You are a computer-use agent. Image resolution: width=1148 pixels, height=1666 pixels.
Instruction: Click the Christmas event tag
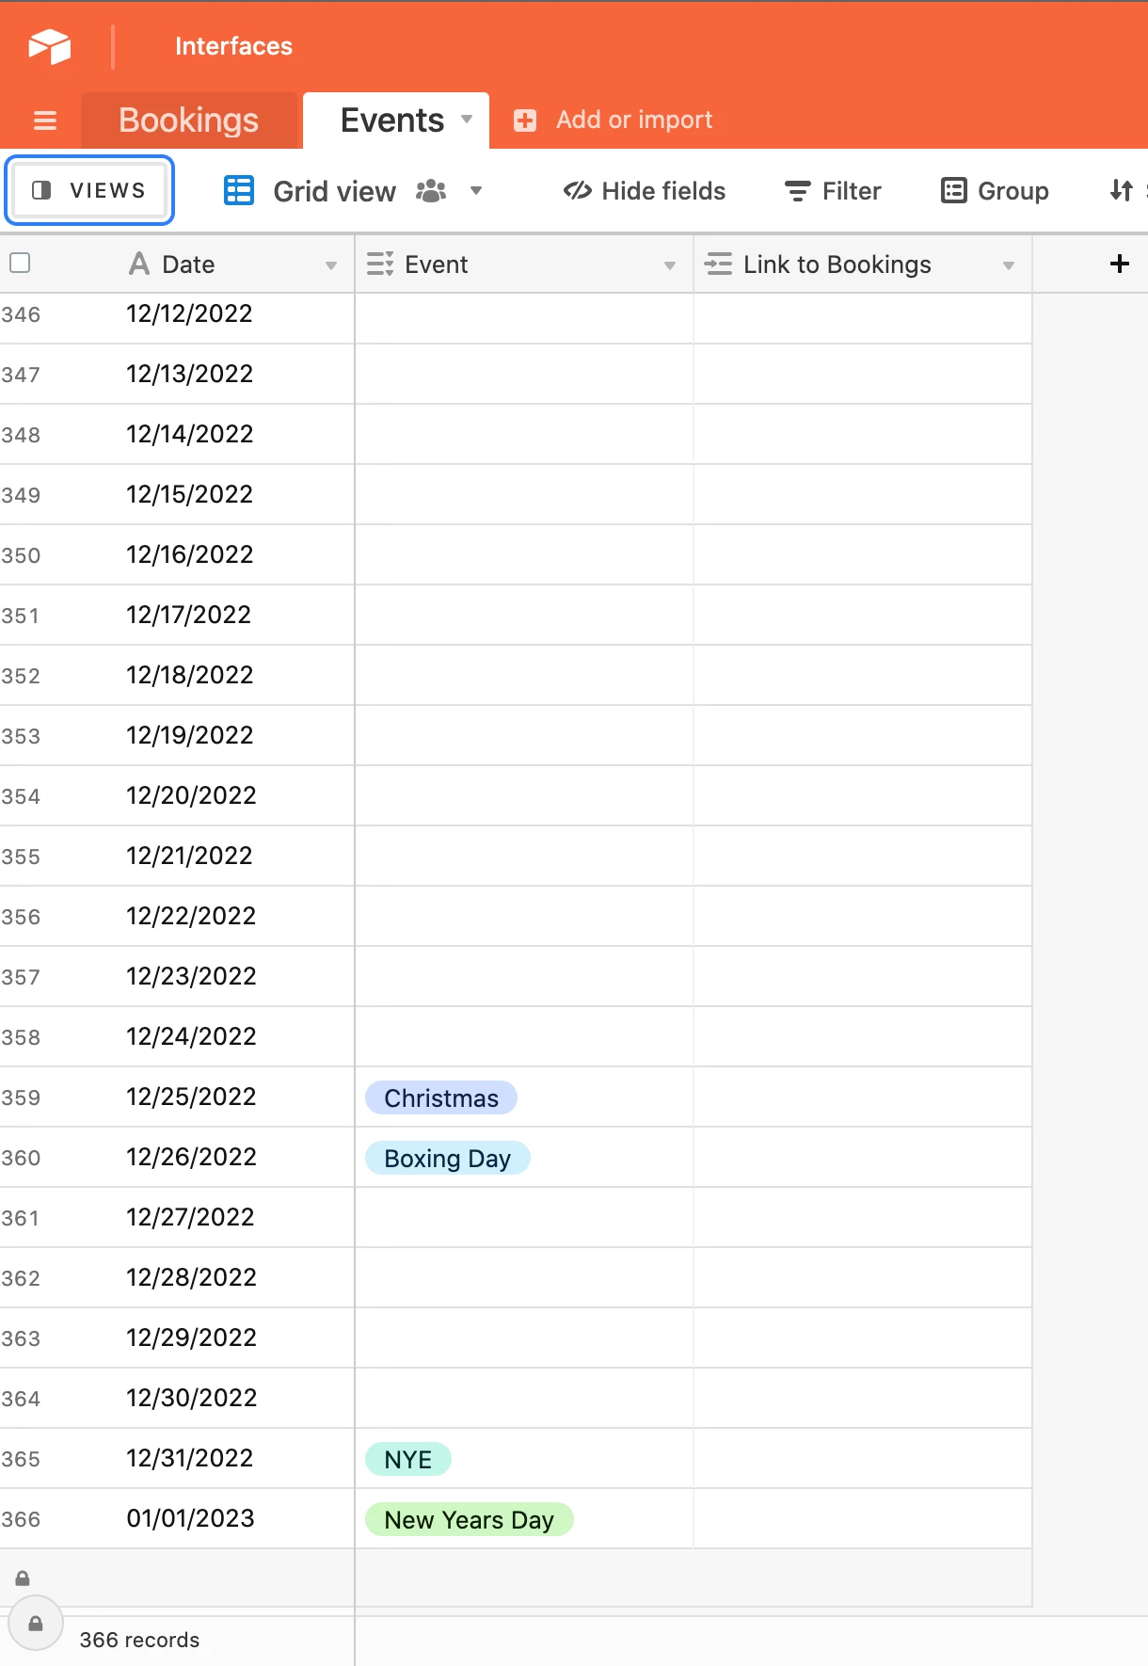[441, 1097]
